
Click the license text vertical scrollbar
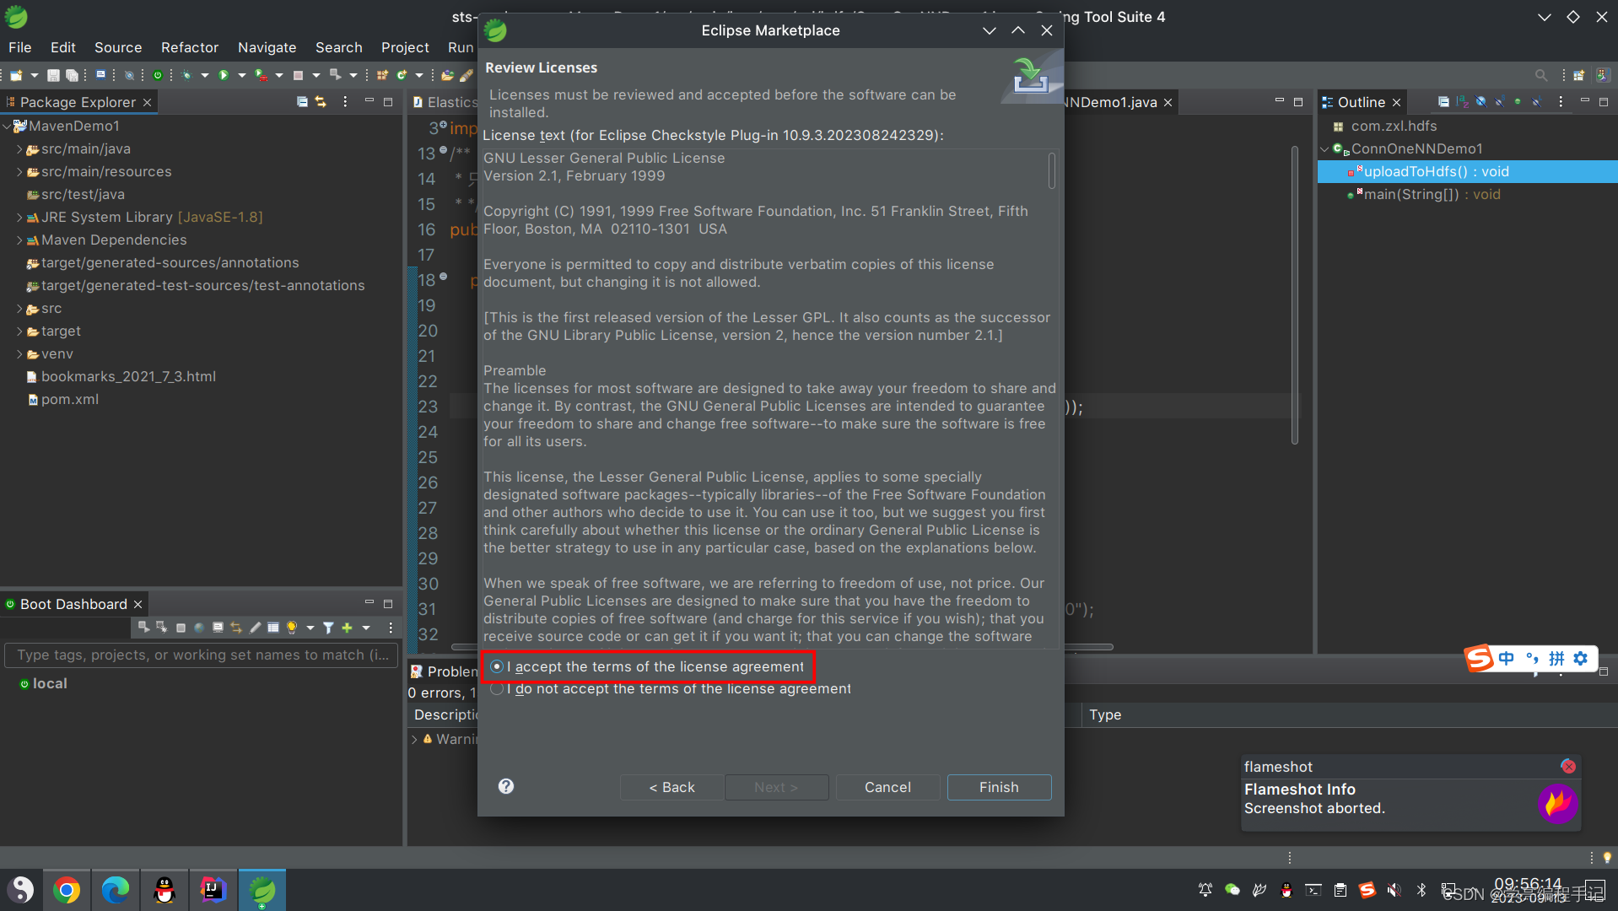tap(1051, 170)
